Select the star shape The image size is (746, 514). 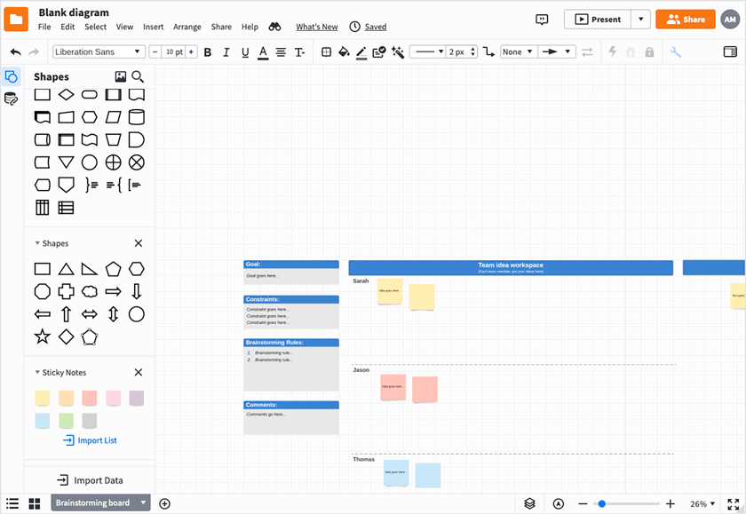43,336
